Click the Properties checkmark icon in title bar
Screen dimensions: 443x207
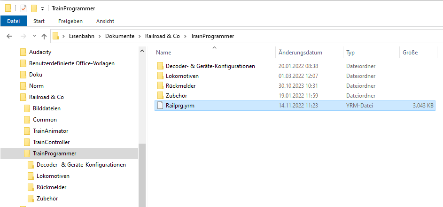[23, 8]
